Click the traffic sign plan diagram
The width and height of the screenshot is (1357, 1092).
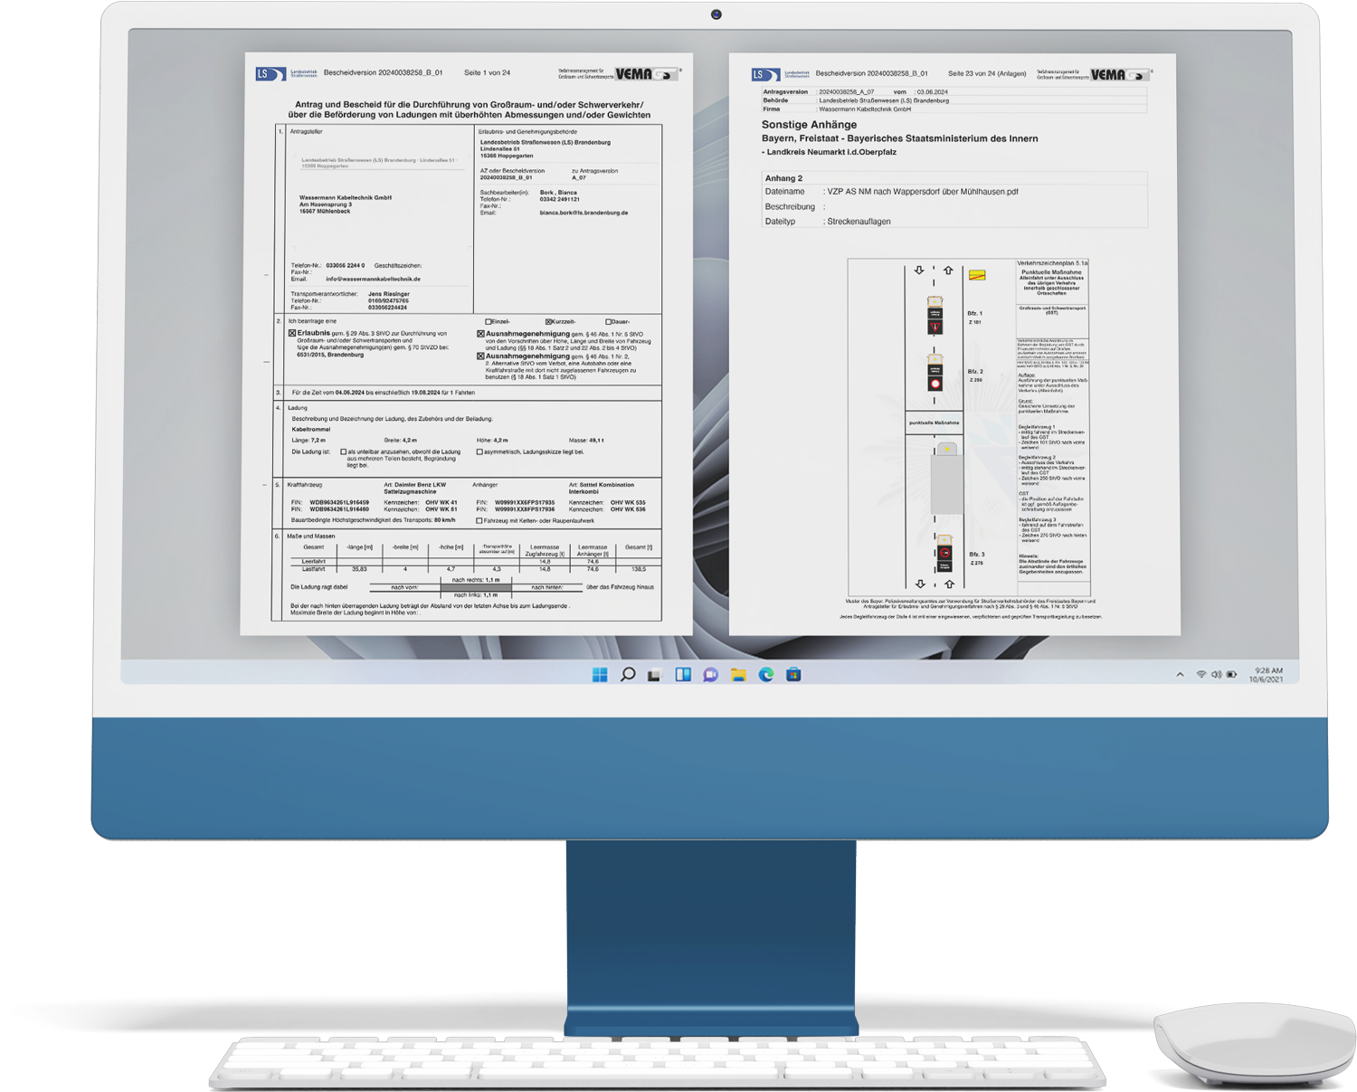(968, 427)
